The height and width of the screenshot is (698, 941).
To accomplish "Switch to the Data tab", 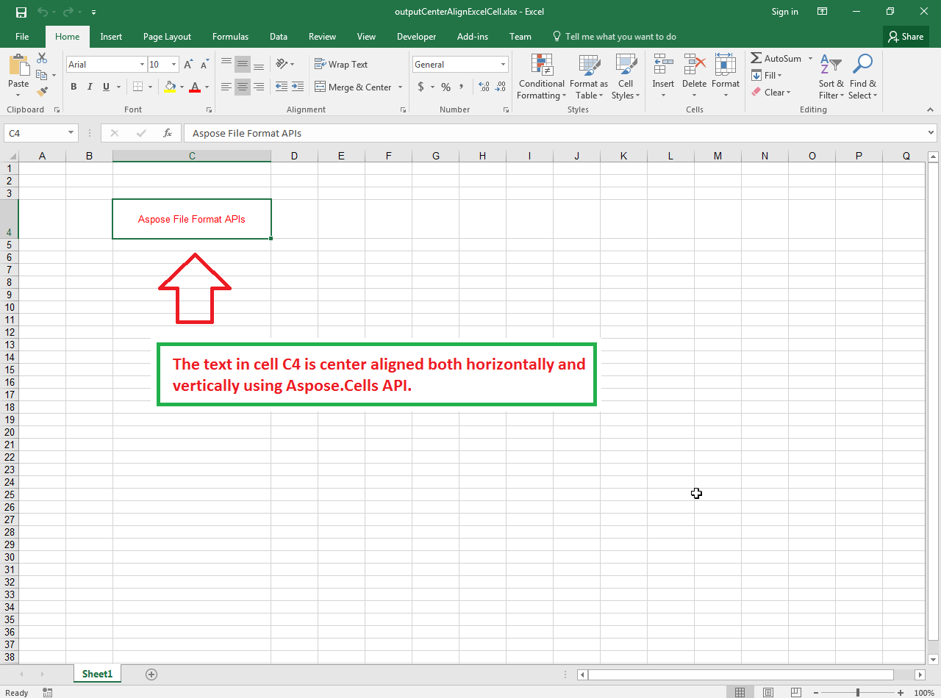I will click(x=279, y=37).
